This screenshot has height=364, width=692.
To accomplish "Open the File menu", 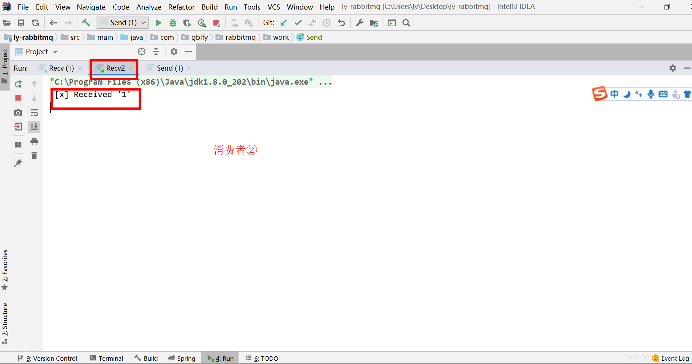I will (x=23, y=7).
